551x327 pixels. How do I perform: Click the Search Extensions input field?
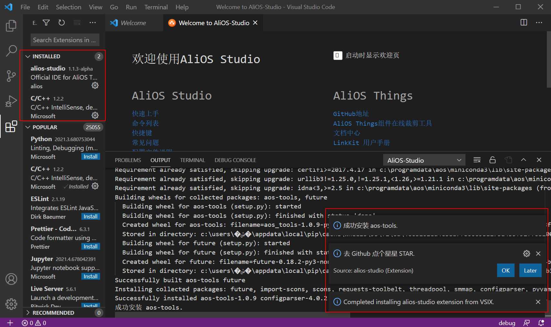(65, 40)
